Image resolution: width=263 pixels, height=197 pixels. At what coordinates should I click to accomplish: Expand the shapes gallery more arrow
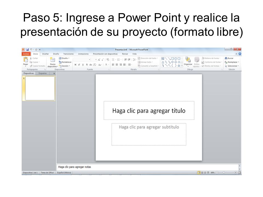[182, 66]
